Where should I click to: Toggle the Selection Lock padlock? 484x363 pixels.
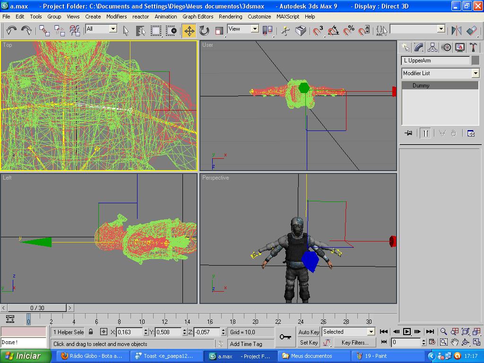(91, 332)
